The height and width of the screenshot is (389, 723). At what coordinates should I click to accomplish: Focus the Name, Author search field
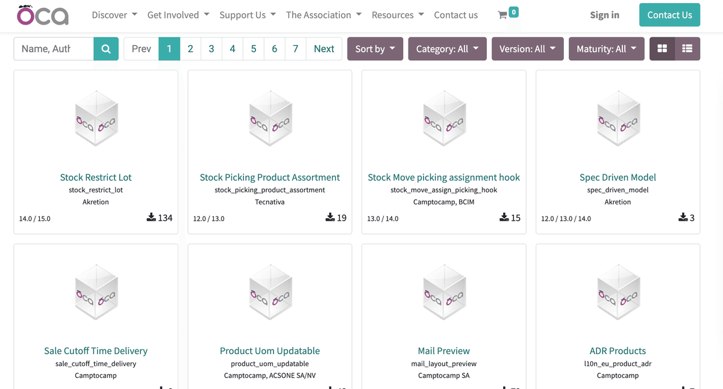tap(54, 49)
